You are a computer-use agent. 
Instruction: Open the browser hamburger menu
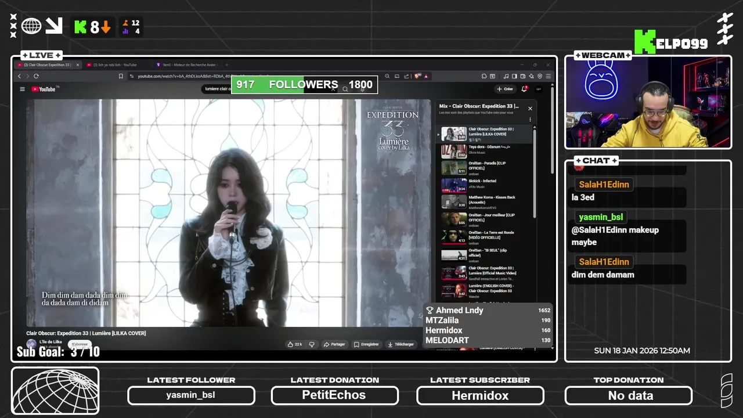tap(549, 76)
